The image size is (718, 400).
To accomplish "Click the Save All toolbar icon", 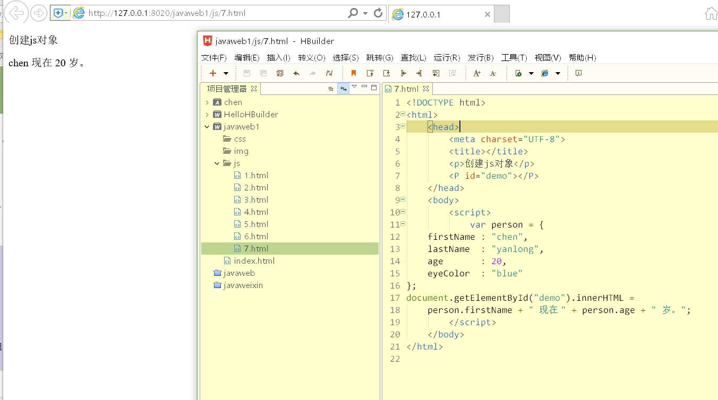I will [263, 73].
